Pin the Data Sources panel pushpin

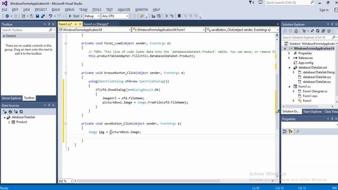point(49,106)
